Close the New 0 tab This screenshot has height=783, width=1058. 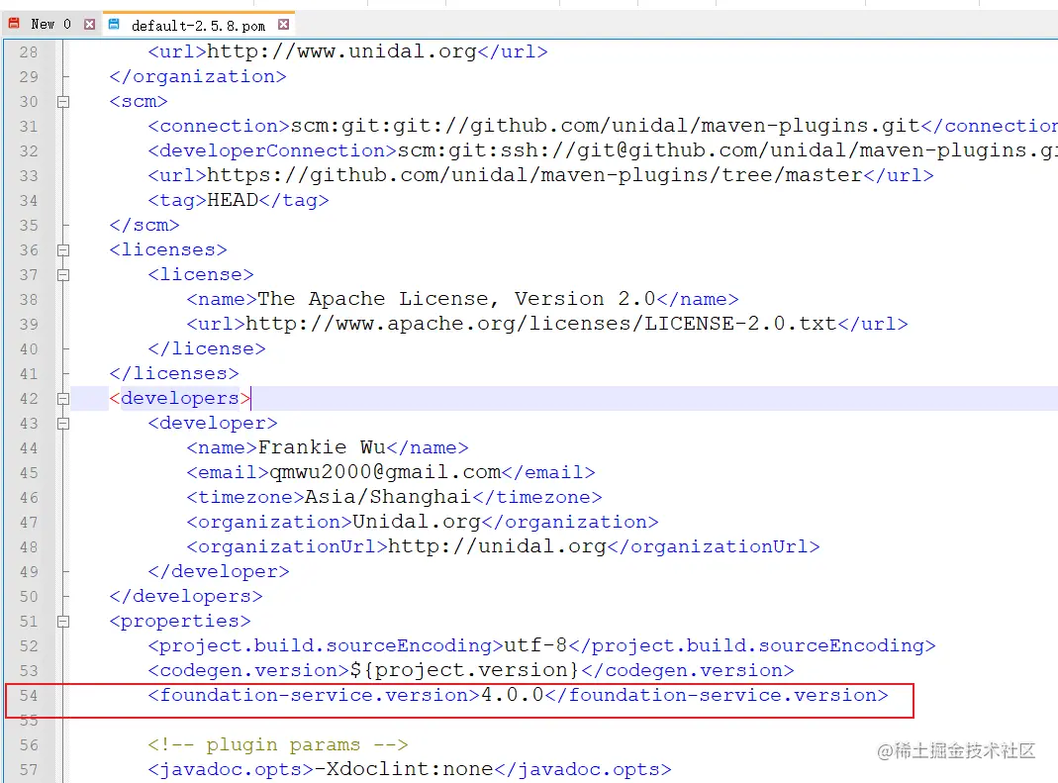89,25
